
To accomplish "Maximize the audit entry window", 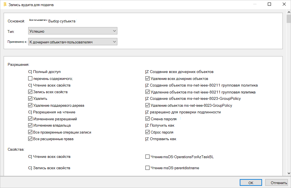I will click(269, 4).
